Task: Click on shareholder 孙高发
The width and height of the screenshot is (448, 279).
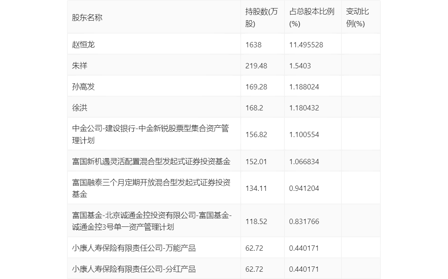Action: [83, 87]
